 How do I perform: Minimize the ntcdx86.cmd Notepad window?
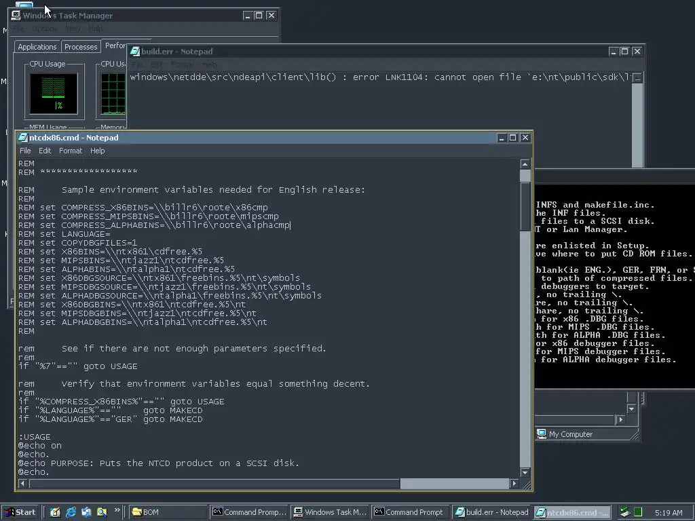[x=502, y=138]
